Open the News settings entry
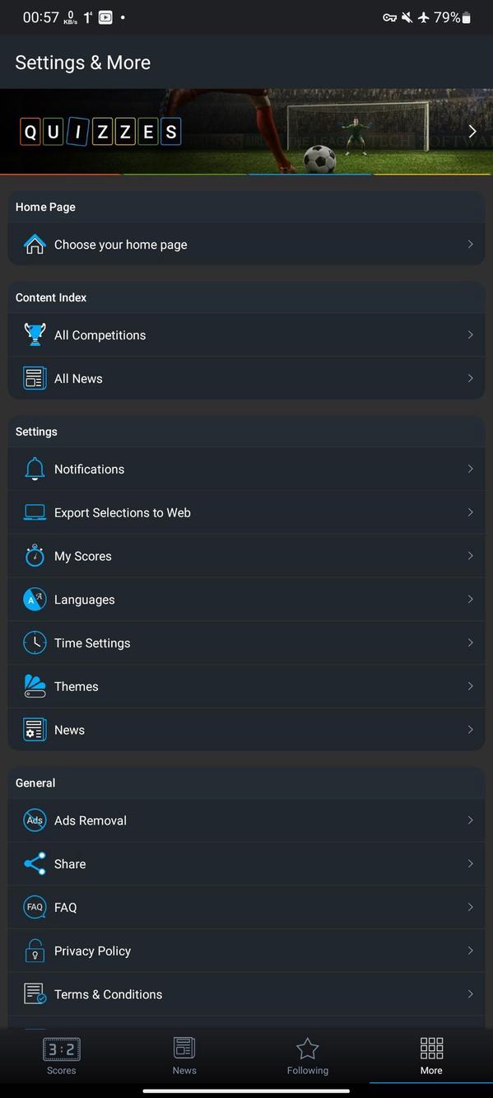 (x=246, y=730)
